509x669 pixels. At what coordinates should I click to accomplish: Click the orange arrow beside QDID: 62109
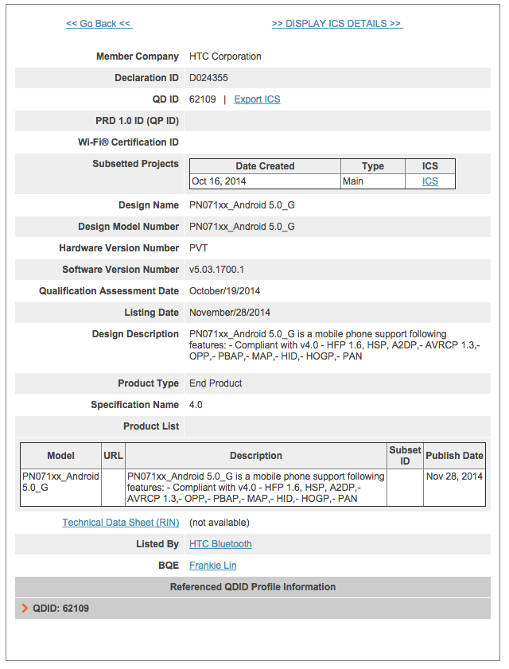tap(25, 609)
